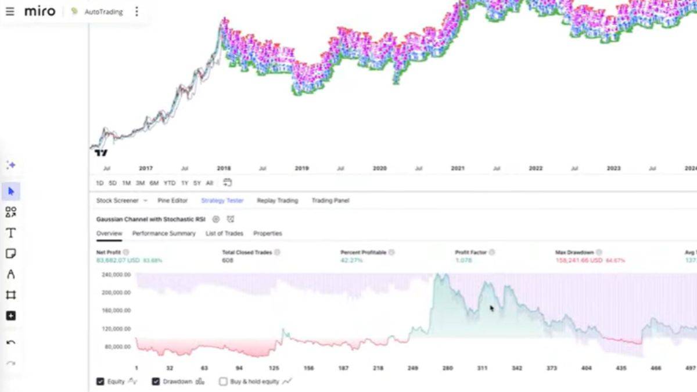
Task: Click the Undo arrow
Action: (10, 343)
